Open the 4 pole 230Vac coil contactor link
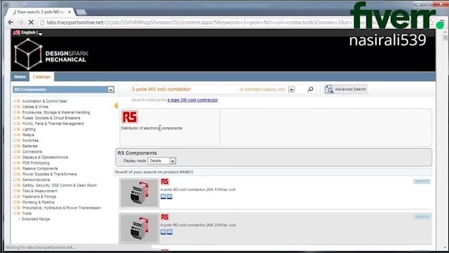The image size is (449, 253). 198,225
